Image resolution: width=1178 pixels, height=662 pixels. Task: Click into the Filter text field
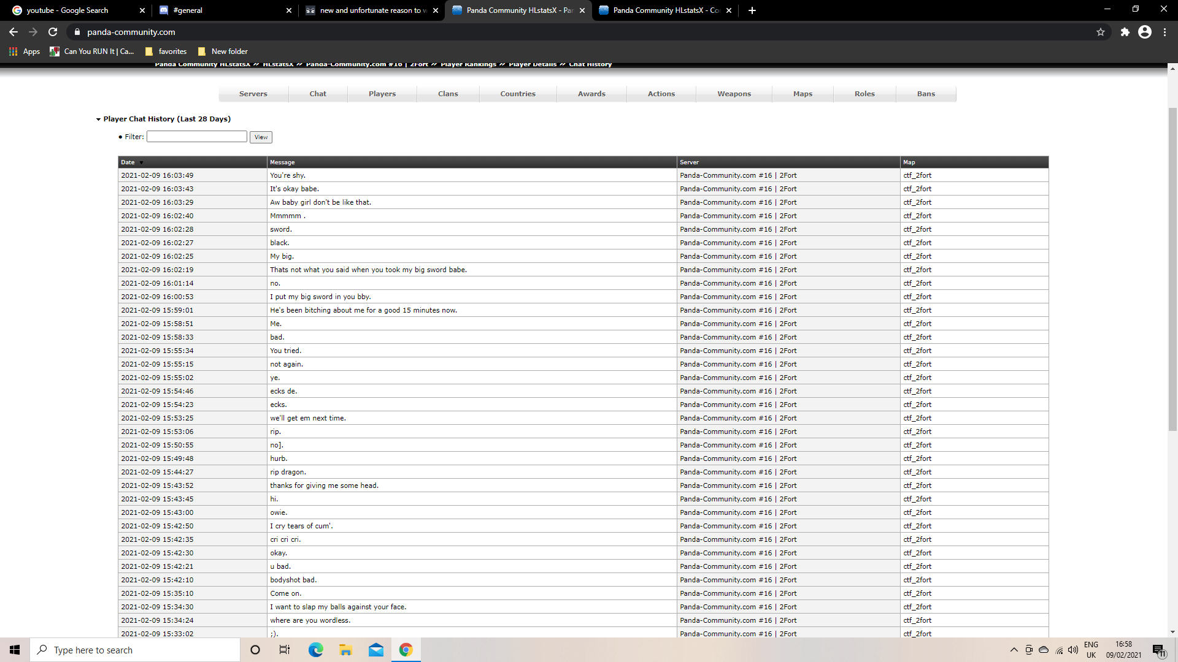tap(196, 137)
